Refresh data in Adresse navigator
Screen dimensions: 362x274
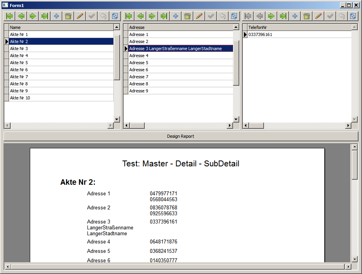coord(235,16)
